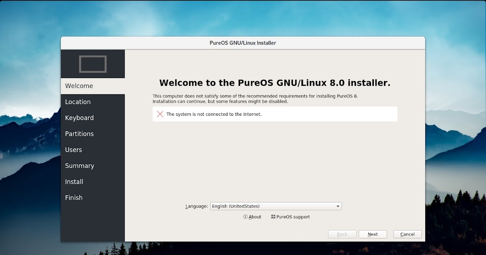This screenshot has height=255, width=486.
Task: Click the red X connectivity error icon
Action: 160,114
